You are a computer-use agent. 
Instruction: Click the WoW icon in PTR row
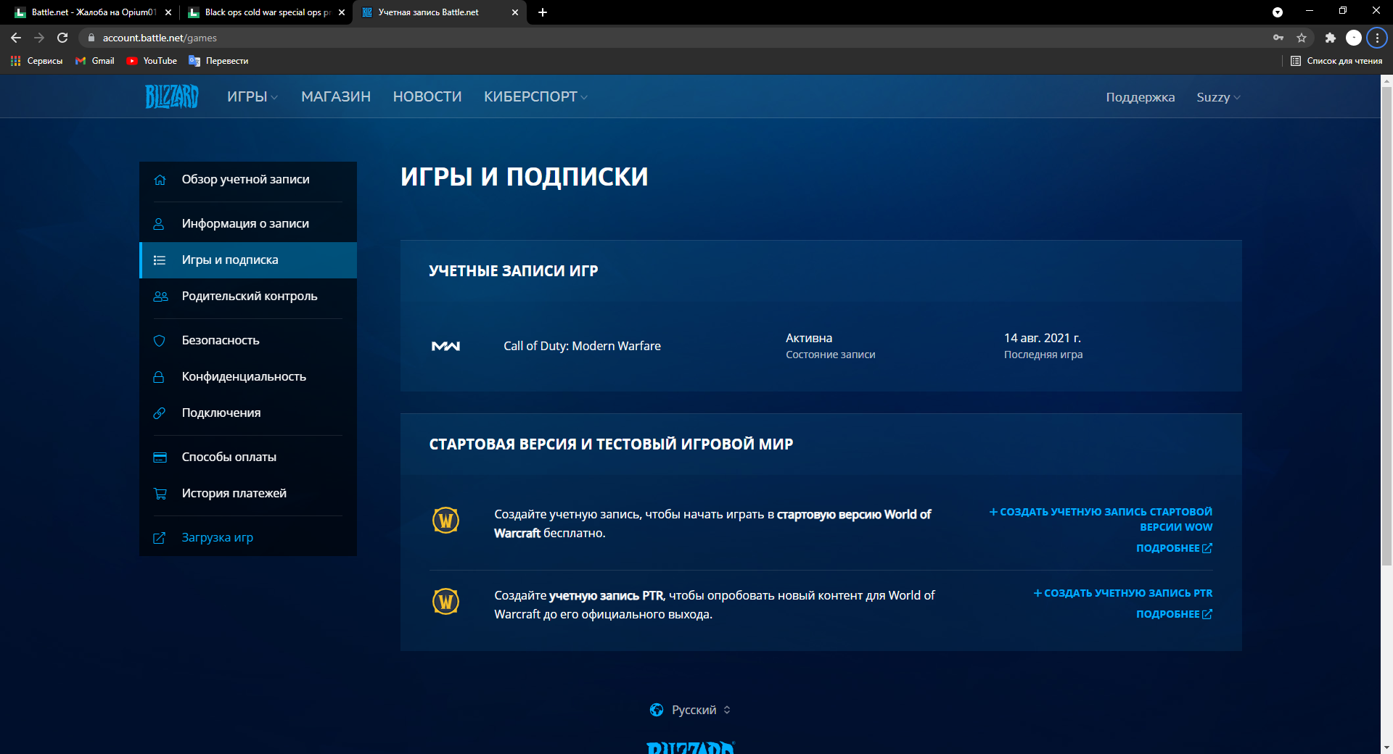tap(445, 601)
